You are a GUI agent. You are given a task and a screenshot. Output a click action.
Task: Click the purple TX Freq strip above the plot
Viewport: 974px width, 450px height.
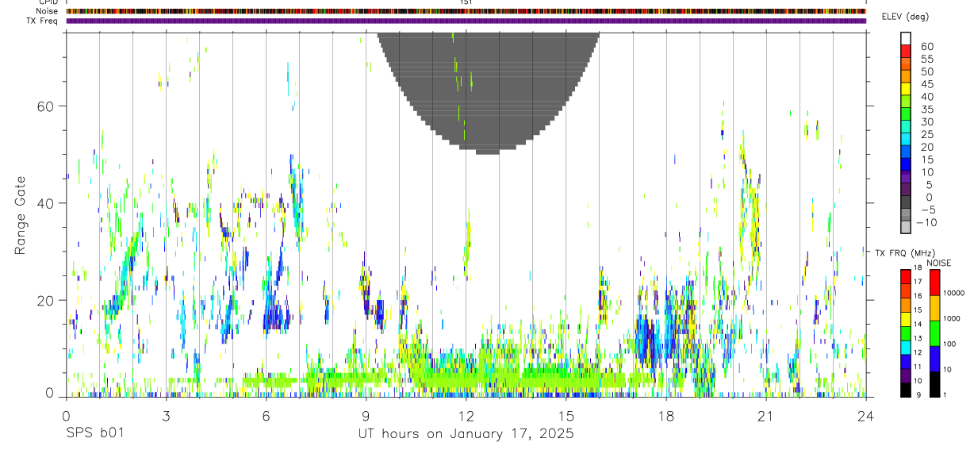466,21
